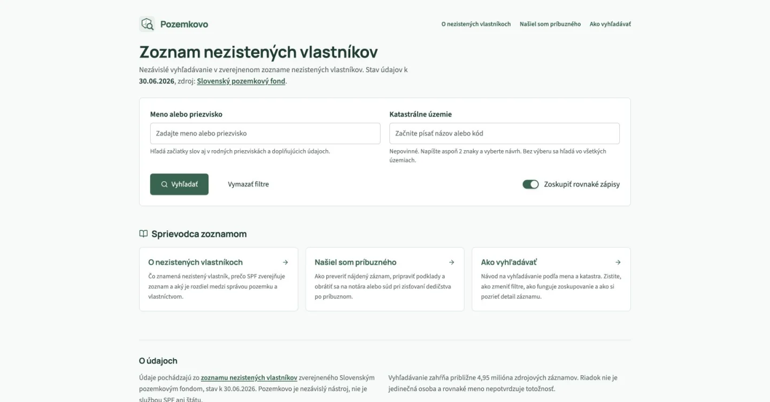Open the Katastrálne územie autocomplete field
Image resolution: width=770 pixels, height=402 pixels.
[x=504, y=134]
